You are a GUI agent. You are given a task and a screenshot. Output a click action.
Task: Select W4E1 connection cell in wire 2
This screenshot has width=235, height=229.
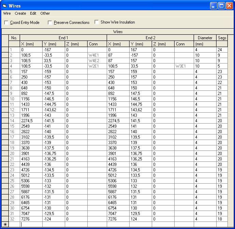coord(97,55)
